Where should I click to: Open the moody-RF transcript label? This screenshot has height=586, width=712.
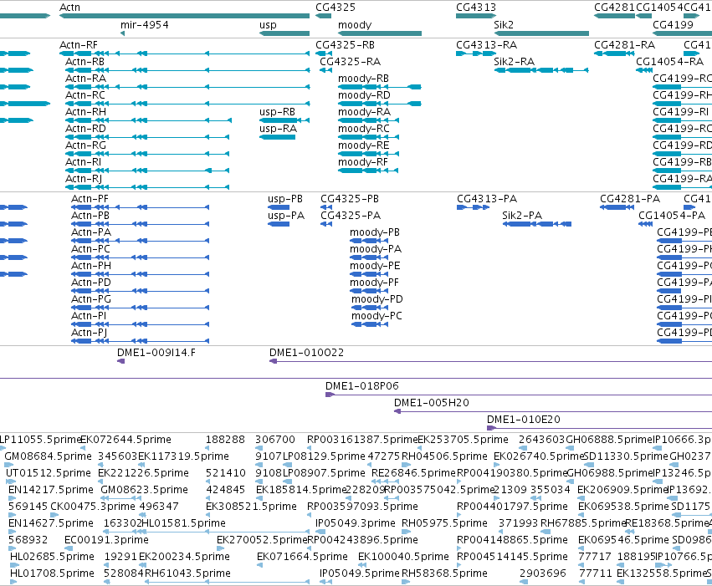pos(363,162)
